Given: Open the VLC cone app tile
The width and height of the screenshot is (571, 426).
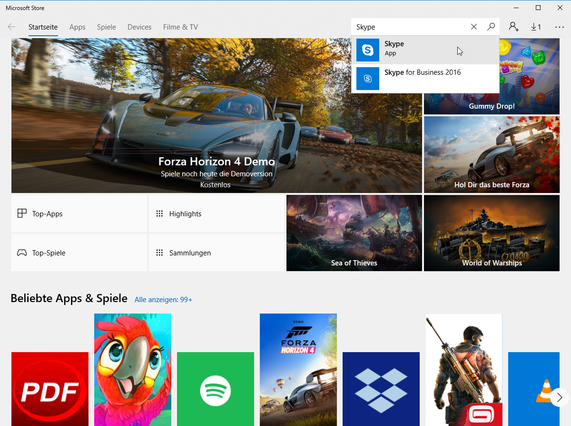Looking at the screenshot, I should tap(534, 389).
